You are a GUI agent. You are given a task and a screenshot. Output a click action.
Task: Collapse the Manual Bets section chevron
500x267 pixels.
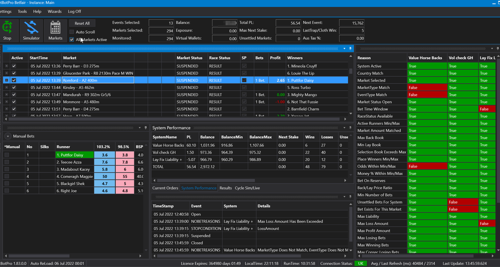tap(8, 136)
